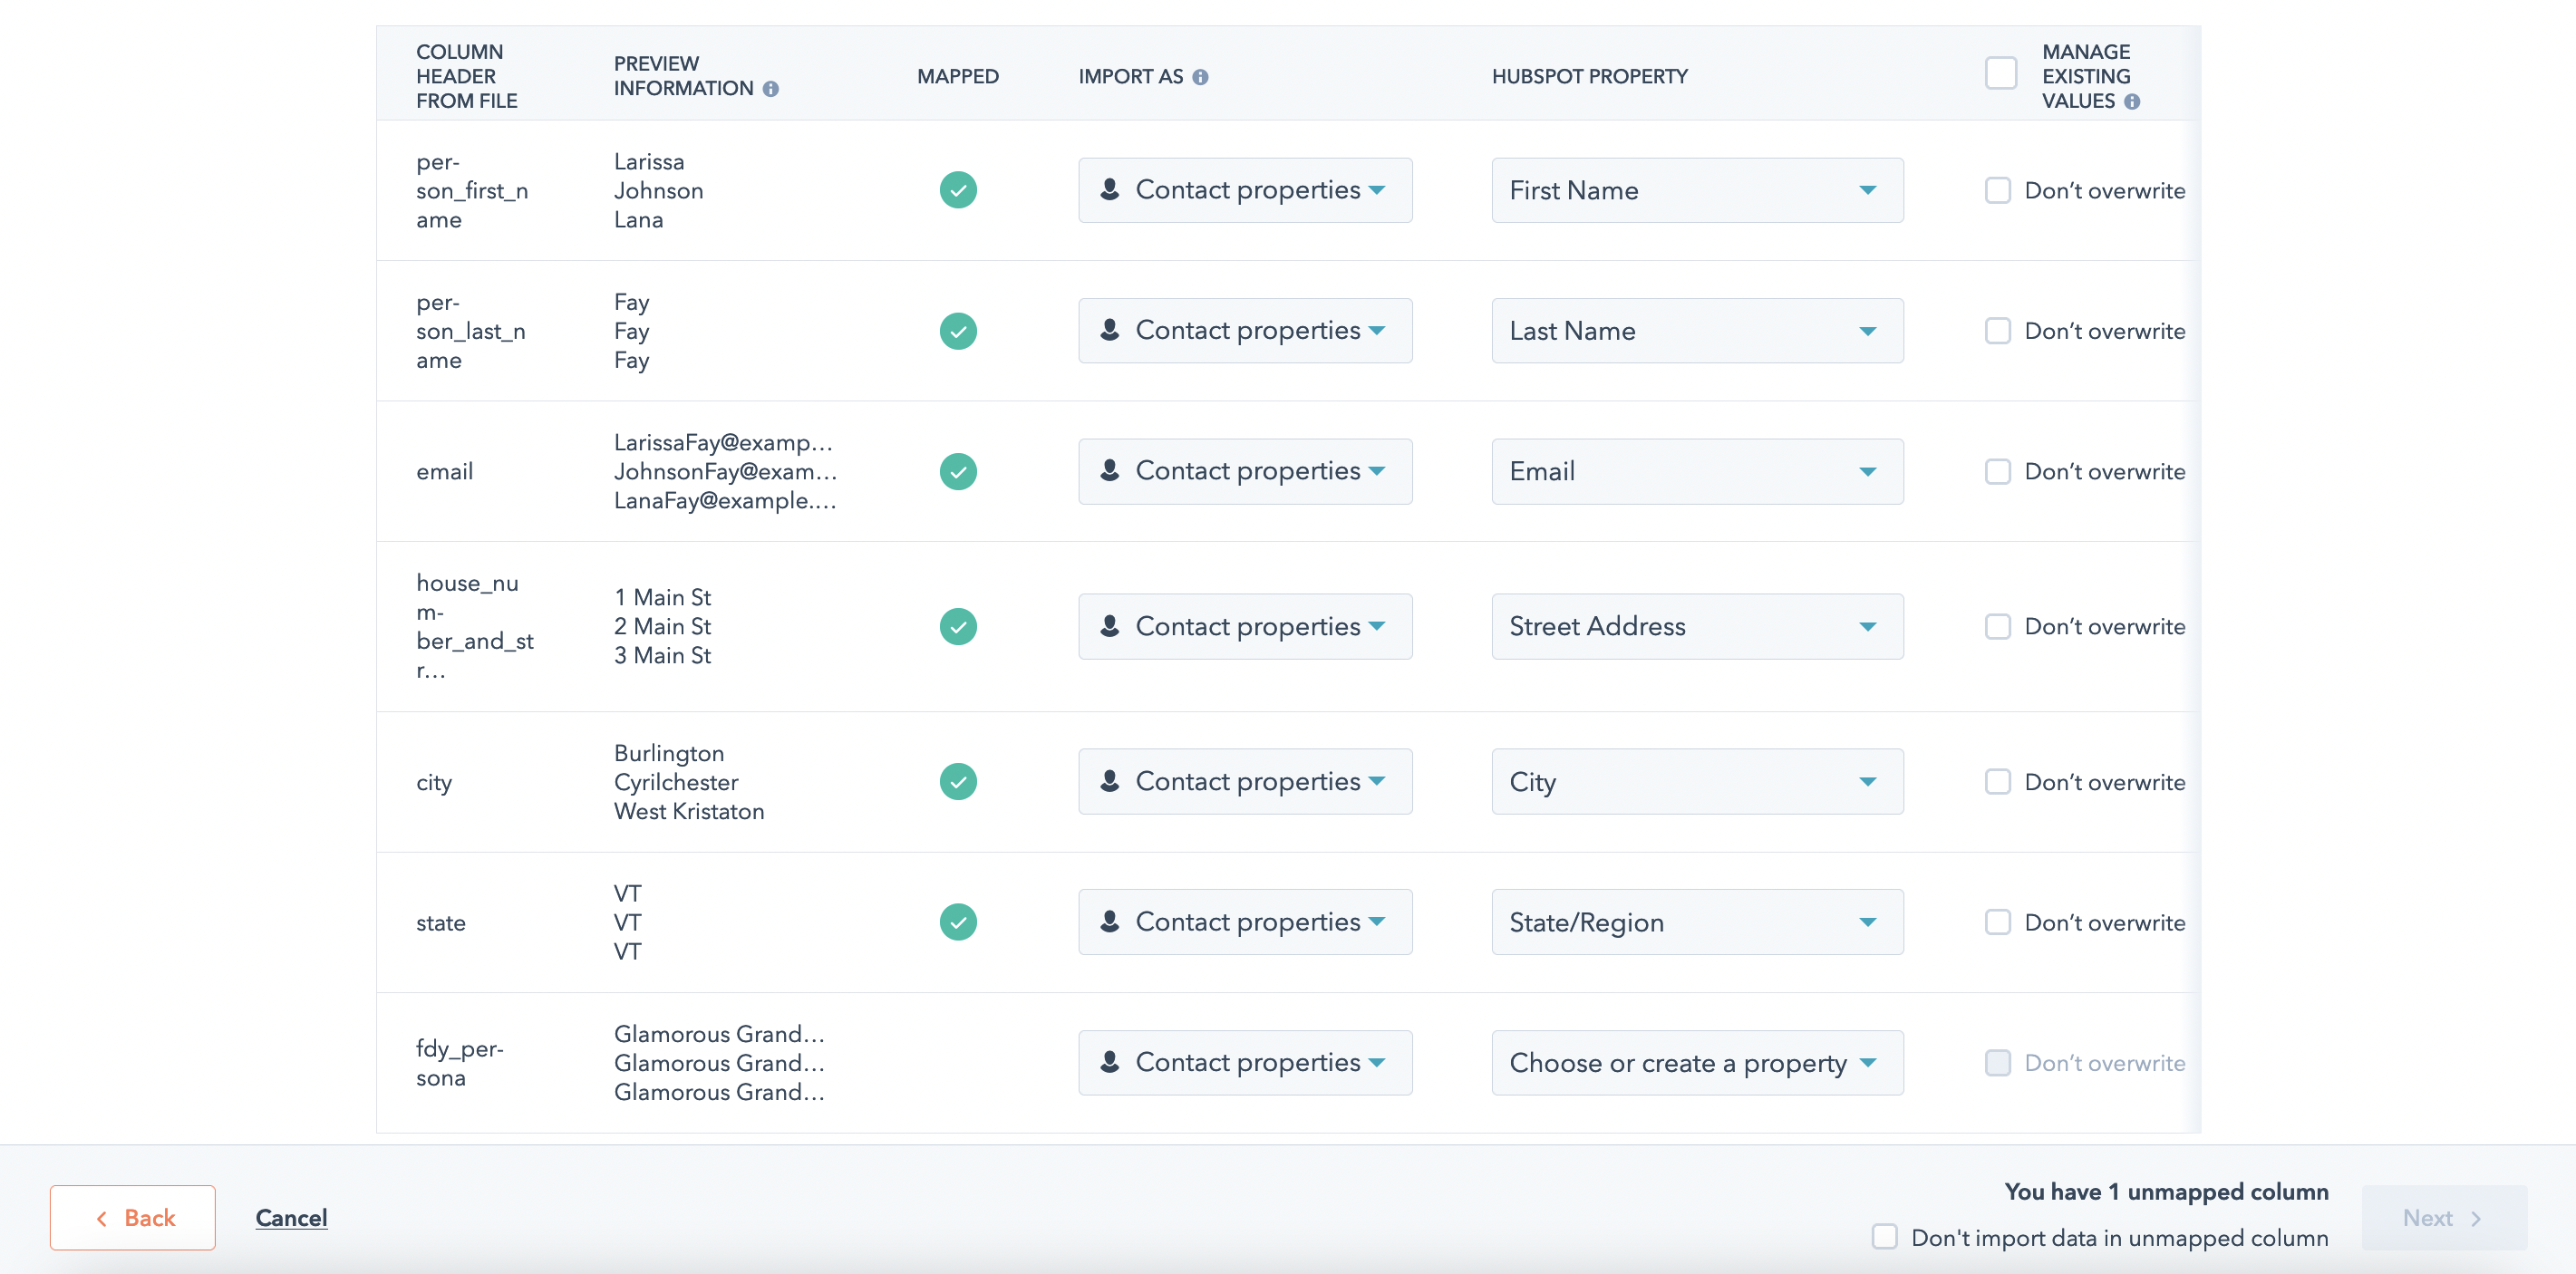This screenshot has width=2576, height=1274.
Task: Check Don't overwrite for Email
Action: tap(1998, 471)
